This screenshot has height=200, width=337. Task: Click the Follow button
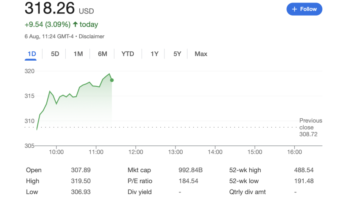(304, 9)
